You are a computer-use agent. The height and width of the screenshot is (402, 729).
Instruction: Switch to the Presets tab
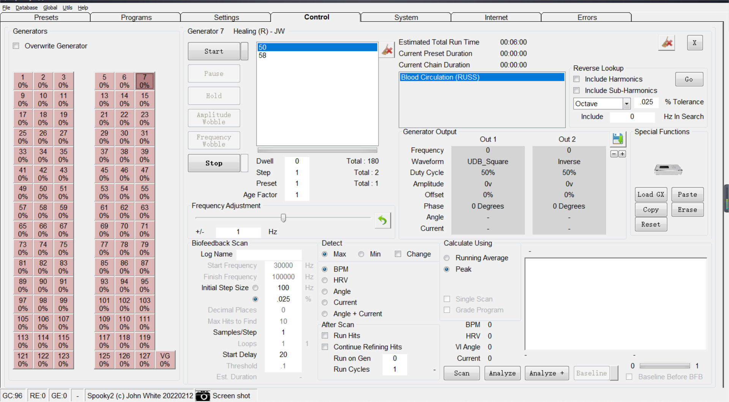click(46, 17)
